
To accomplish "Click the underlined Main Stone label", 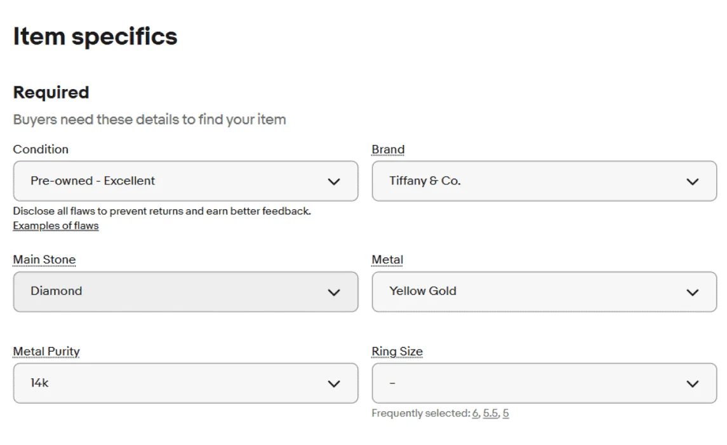I will (44, 260).
